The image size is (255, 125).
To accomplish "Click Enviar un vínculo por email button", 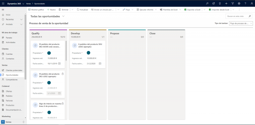I will point(103,10).
